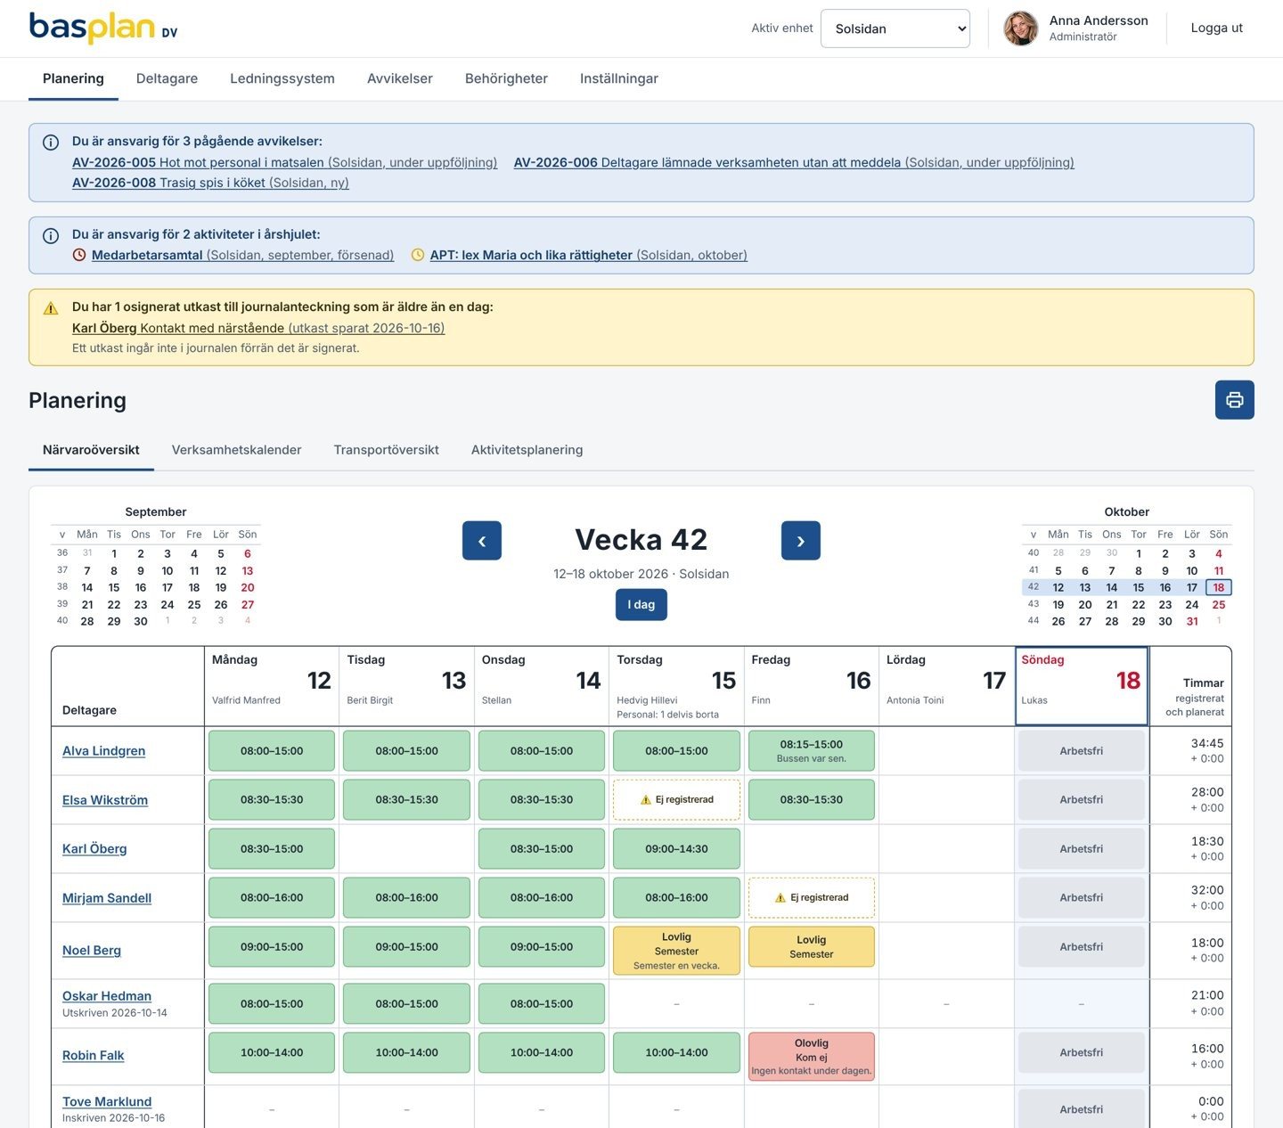Click the Logga ut link

click(1217, 28)
